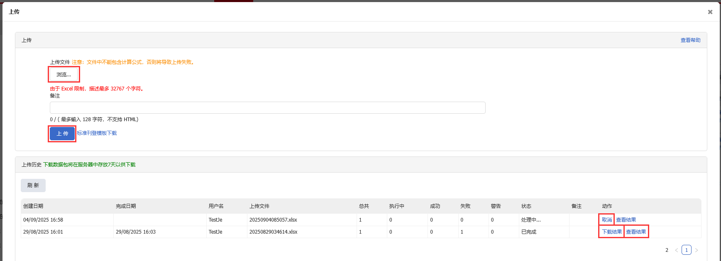Cancel the upload that is 处理中

pos(606,220)
